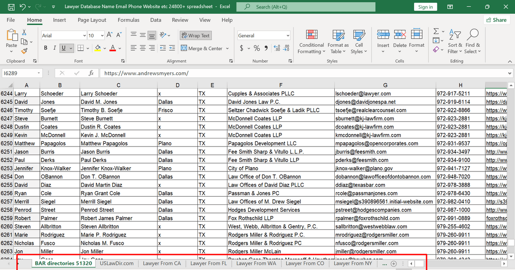Click the Review ribbon tab
The image size is (515, 270).
click(180, 20)
